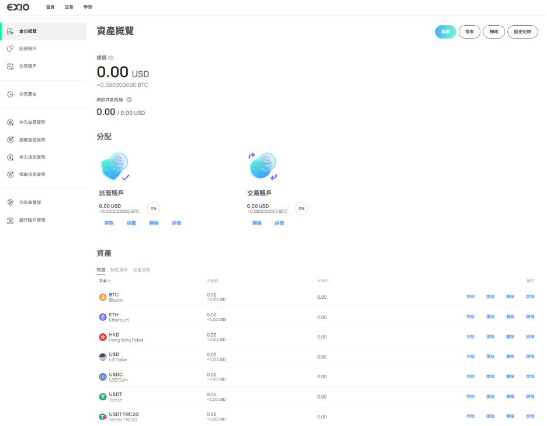Open 歷史紀錄 button at top right

pyautogui.click(x=522, y=32)
